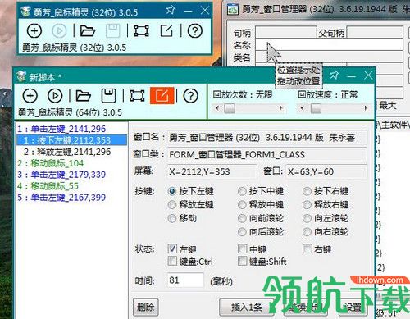Open help question icon in 新脚本 window
410x319 pixels.
pyautogui.click(x=190, y=96)
